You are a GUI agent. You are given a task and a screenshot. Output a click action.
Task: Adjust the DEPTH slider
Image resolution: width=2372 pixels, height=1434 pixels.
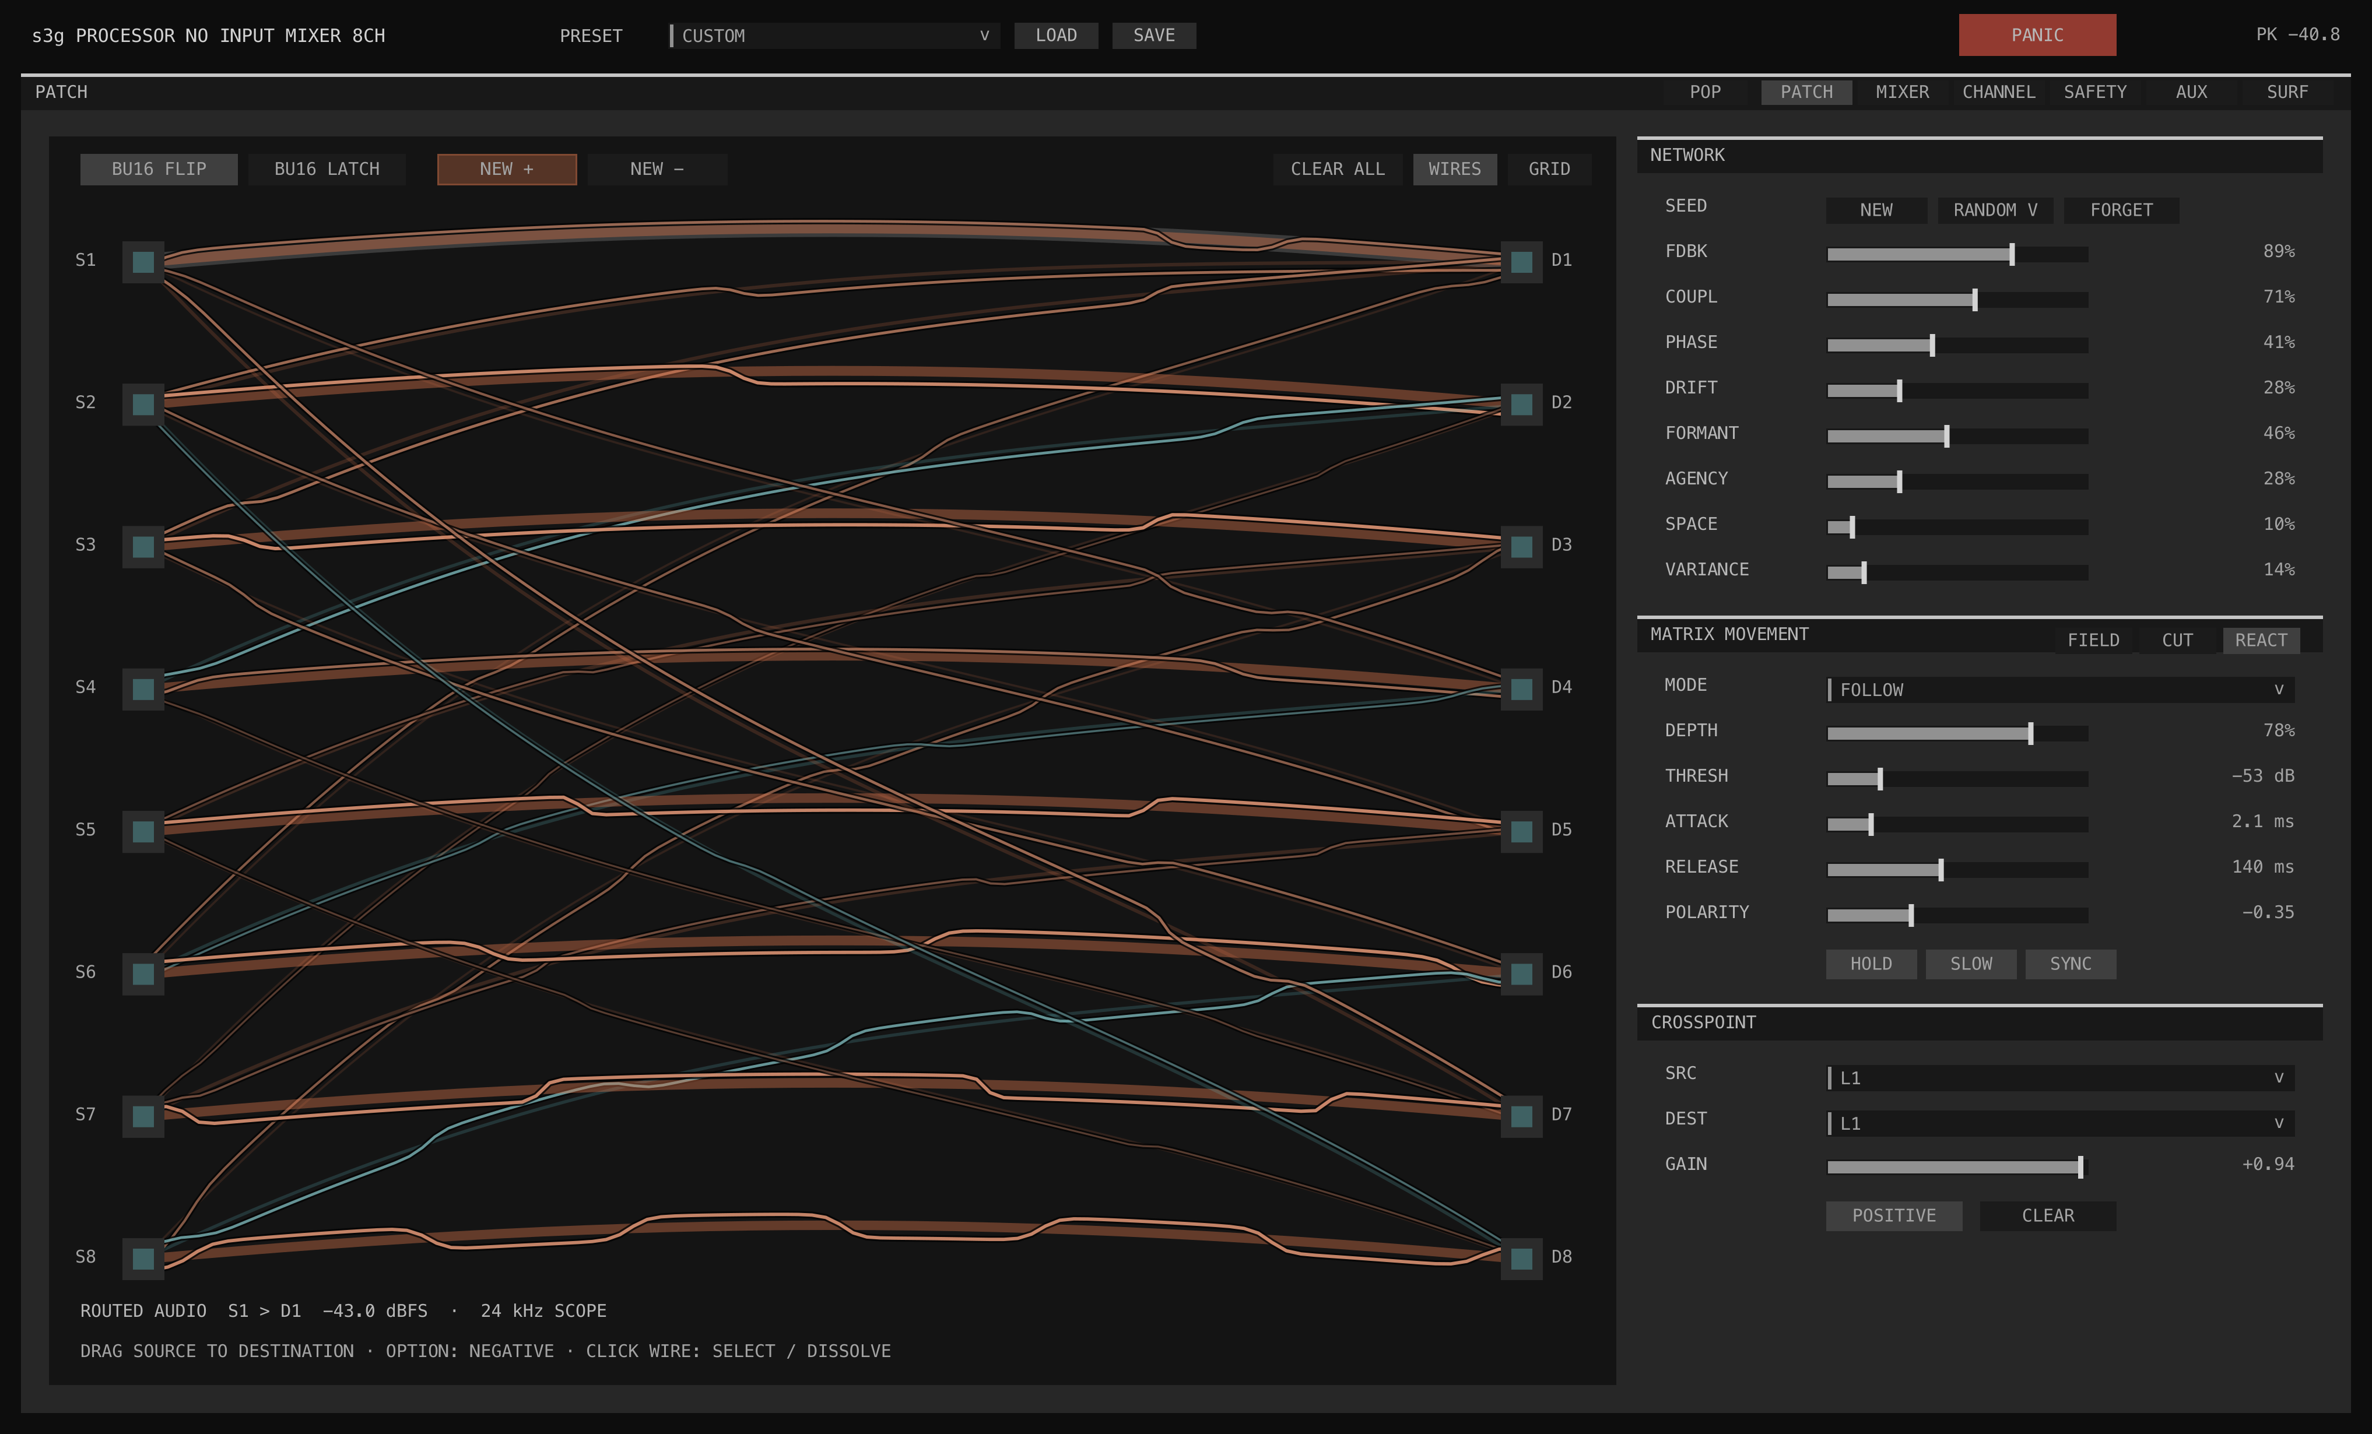click(1958, 733)
